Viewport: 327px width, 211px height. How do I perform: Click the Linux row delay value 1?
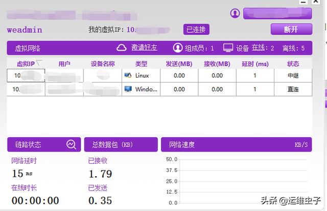click(255, 75)
